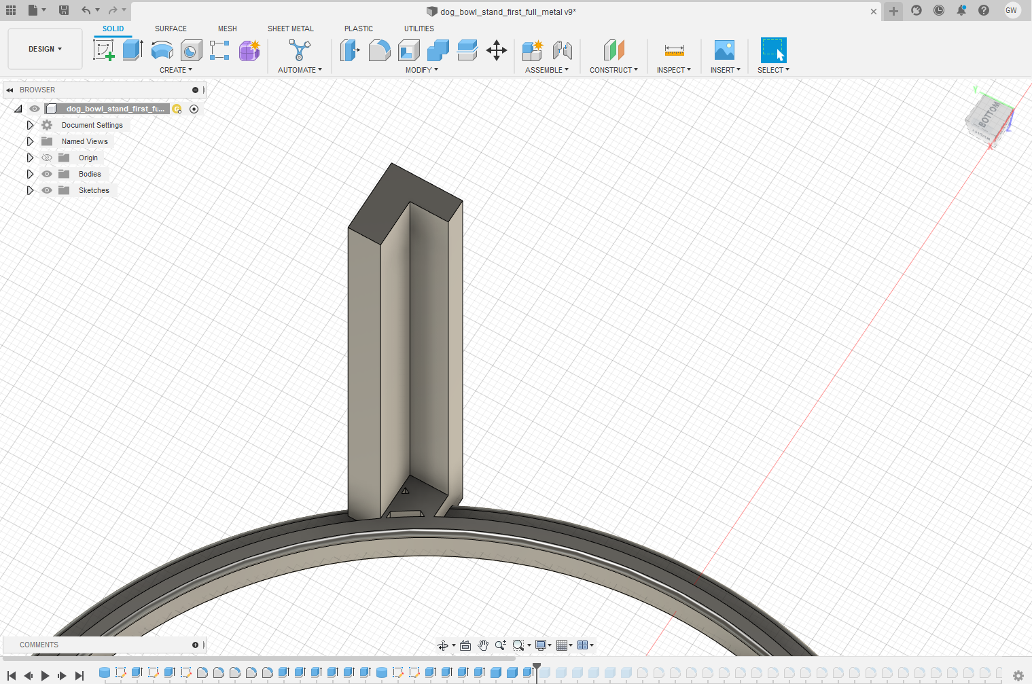Switch to the PLASTIC tab
Viewport: 1032px width, 684px height.
(x=359, y=29)
